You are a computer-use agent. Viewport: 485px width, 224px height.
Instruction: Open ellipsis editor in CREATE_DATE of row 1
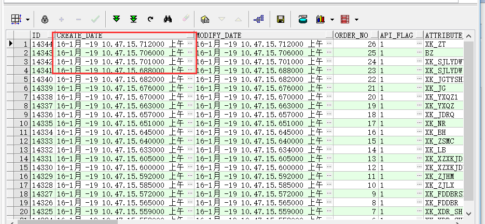coord(190,43)
